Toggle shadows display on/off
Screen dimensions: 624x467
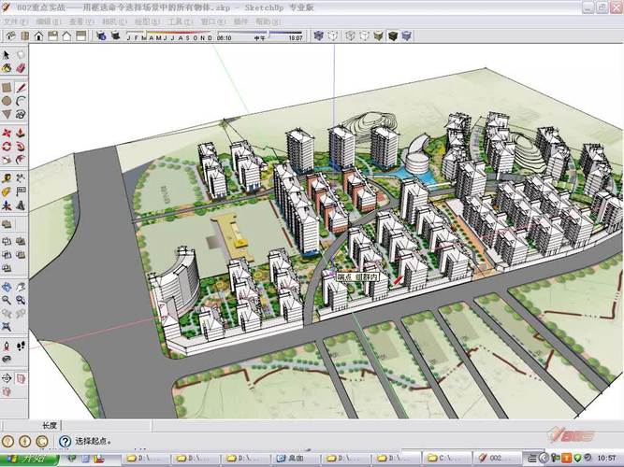(x=115, y=36)
